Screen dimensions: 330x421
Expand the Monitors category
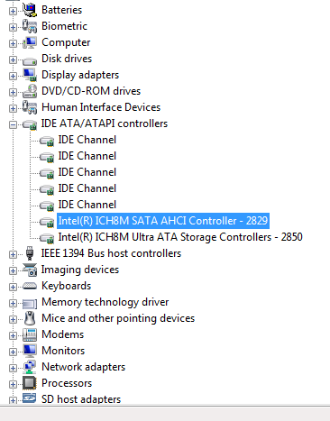pos(13,352)
